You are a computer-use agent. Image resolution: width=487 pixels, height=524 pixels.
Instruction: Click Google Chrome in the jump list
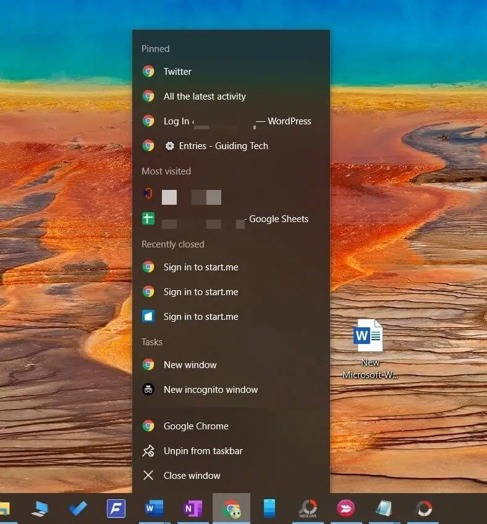231,426
